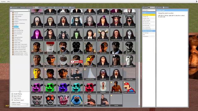Select the glowing purple hooded Obunga
The width and height of the screenshot is (198, 111).
(x=37, y=35)
